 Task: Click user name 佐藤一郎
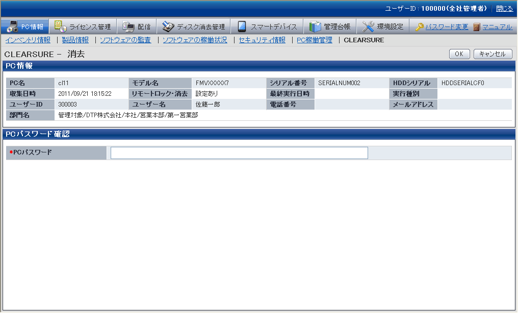click(208, 105)
